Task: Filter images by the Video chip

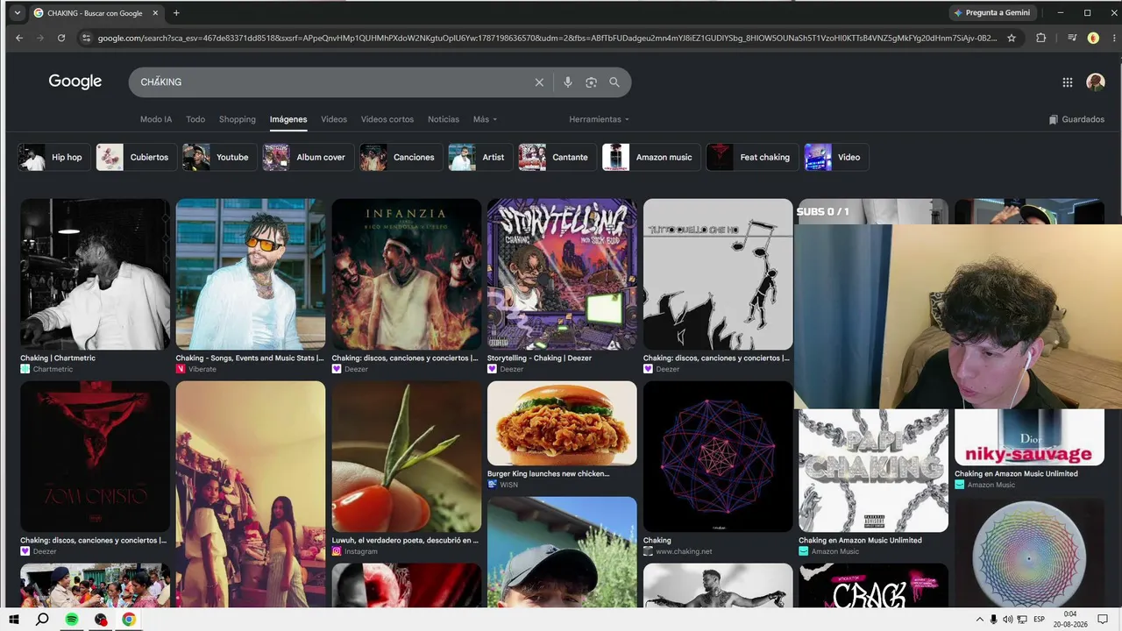Action: pos(836,158)
